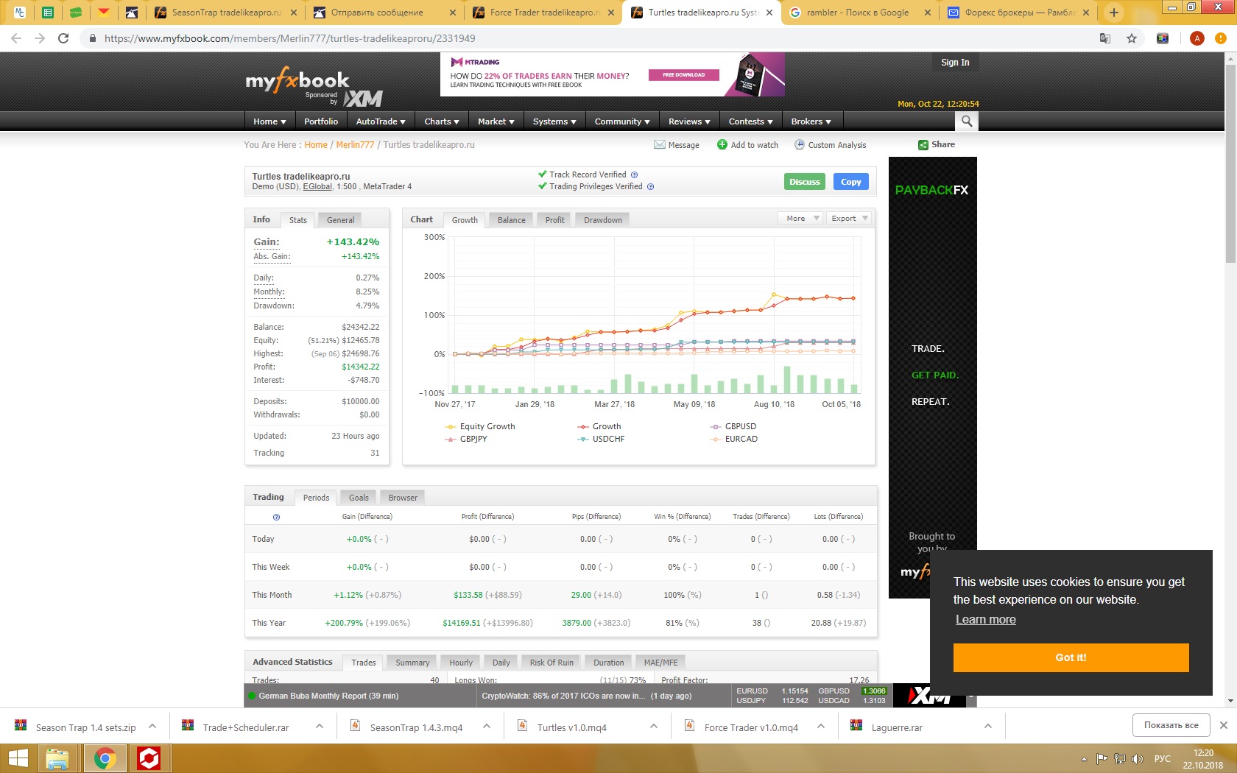Open the Windows Start button
Screen dimensions: 1237x773
click(18, 758)
